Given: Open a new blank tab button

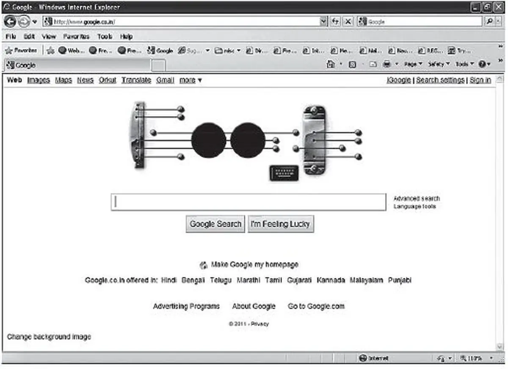Looking at the screenshot, I should 158,66.
